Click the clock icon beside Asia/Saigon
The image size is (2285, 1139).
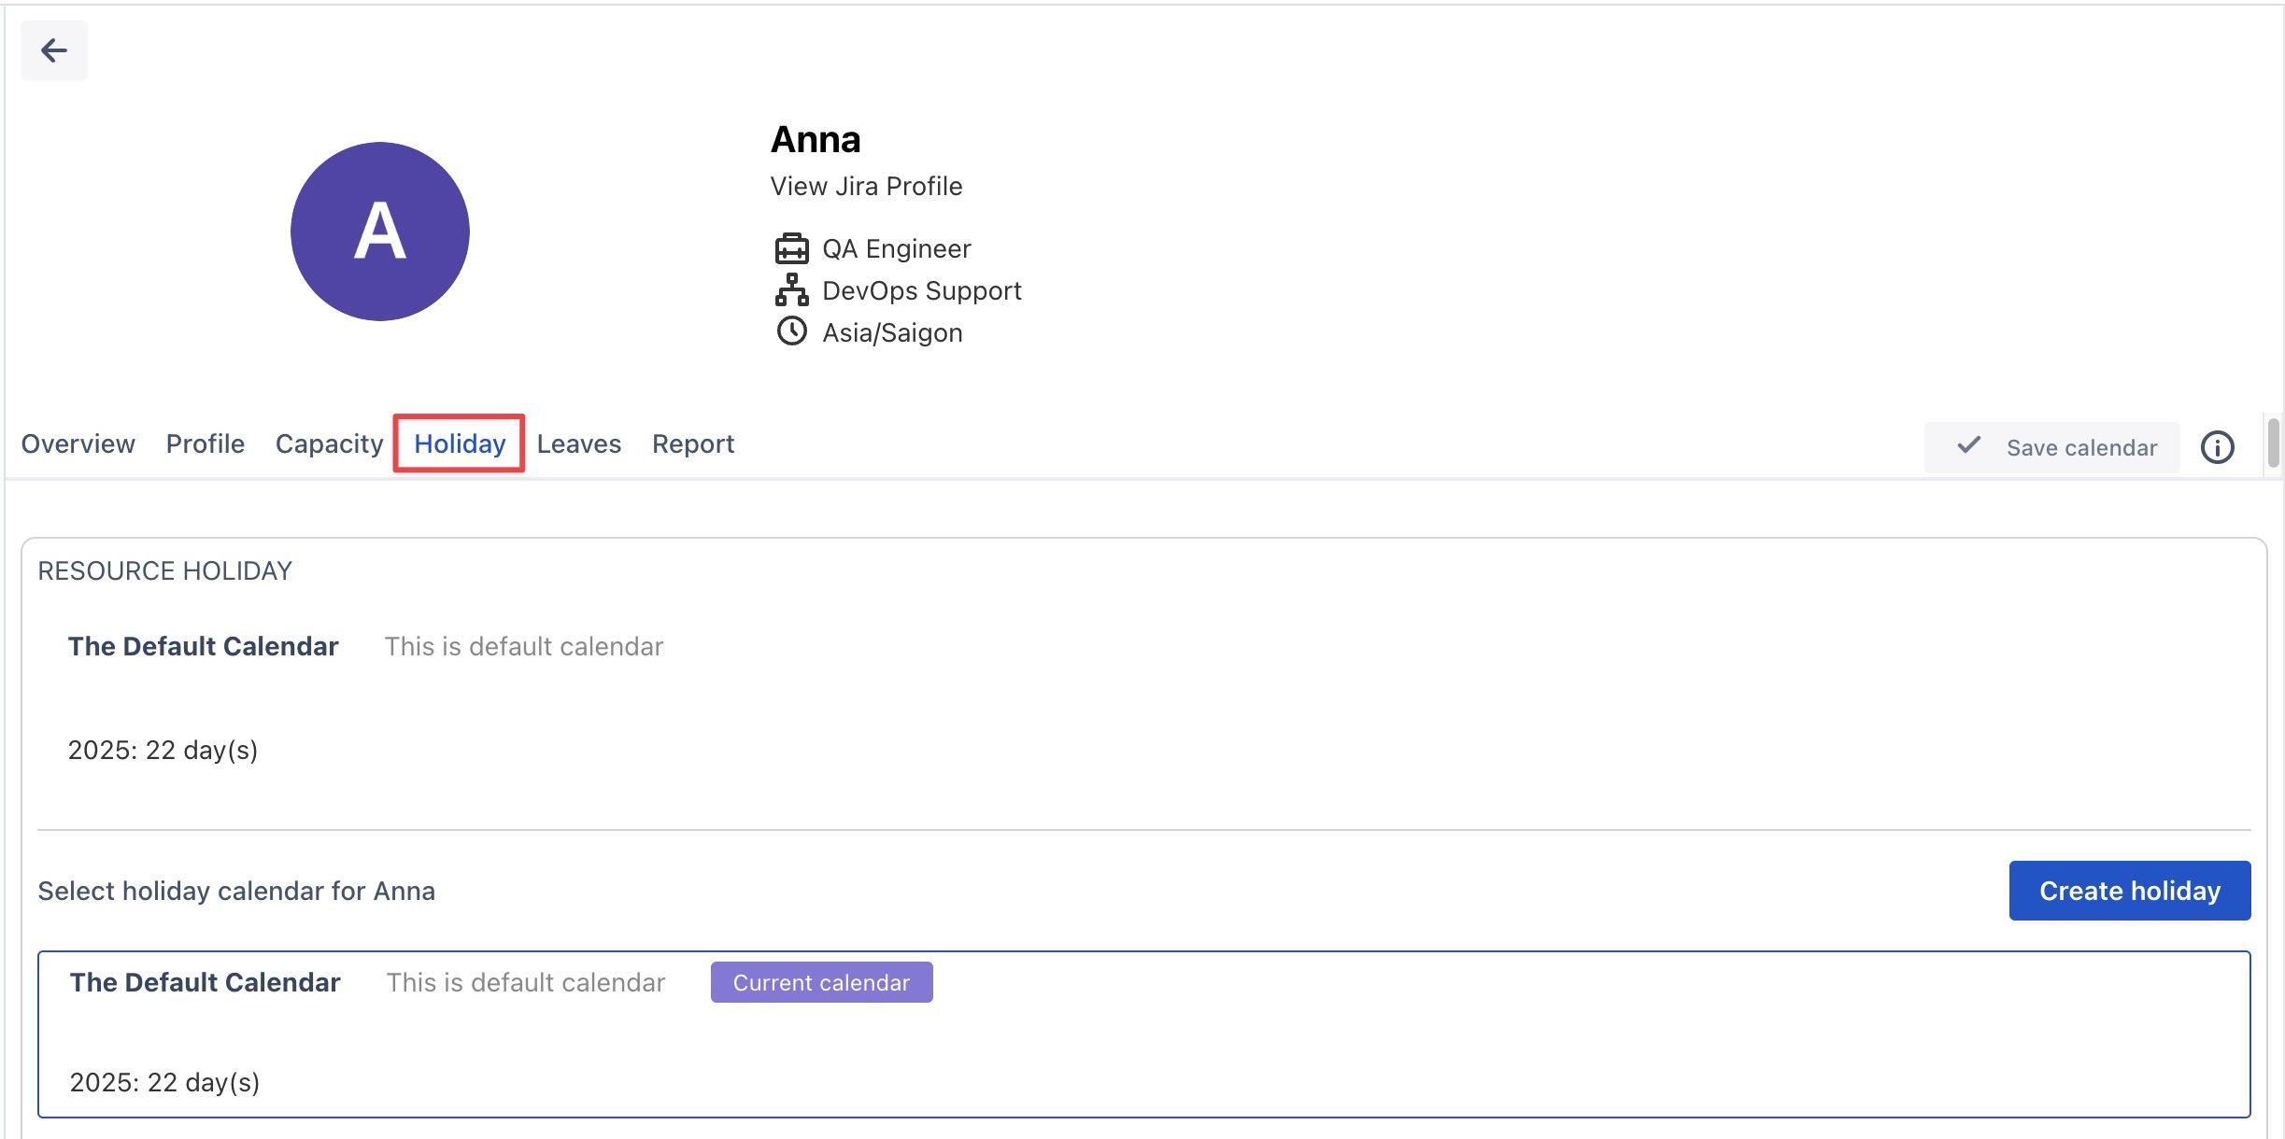[x=791, y=331]
